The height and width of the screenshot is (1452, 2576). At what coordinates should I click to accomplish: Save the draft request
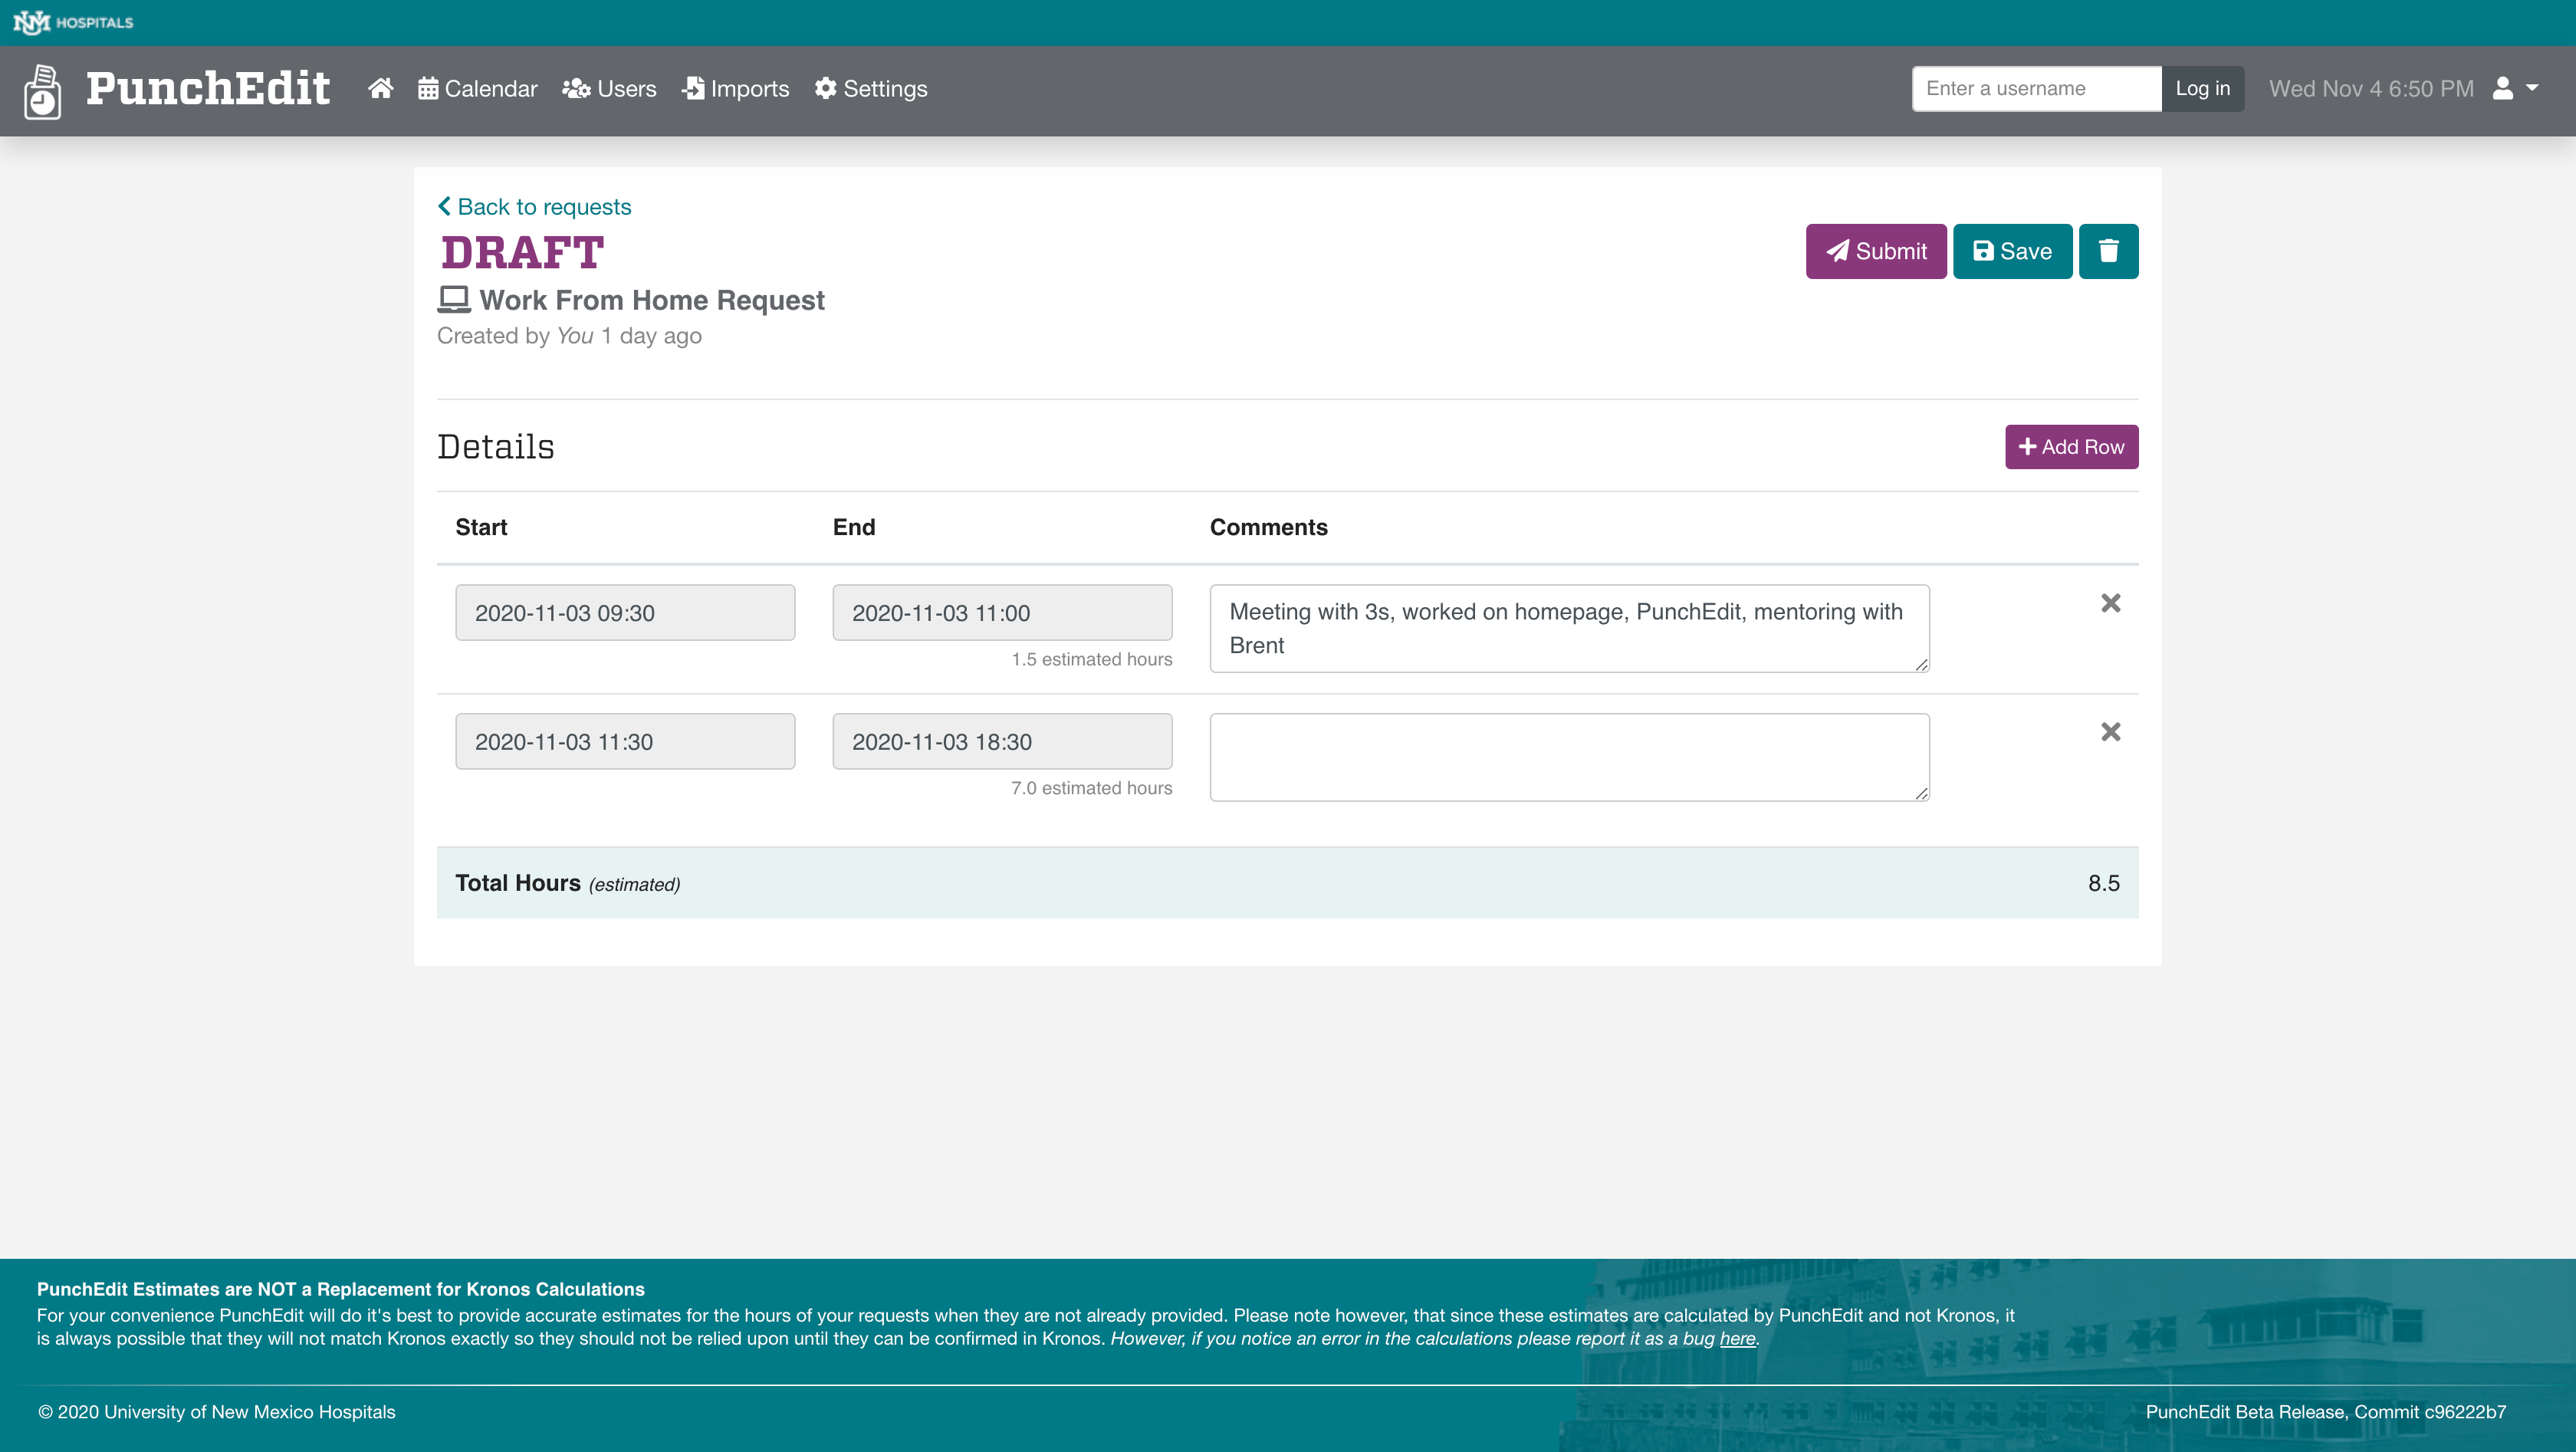[2012, 251]
